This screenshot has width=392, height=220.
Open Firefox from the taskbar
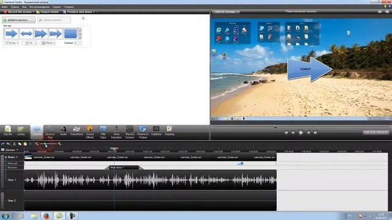click(x=47, y=216)
